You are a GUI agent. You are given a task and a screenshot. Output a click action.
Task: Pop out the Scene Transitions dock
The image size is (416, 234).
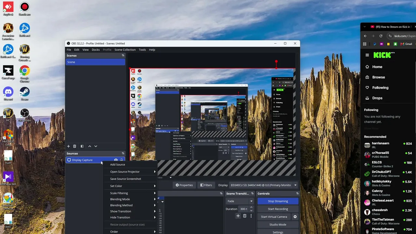(x=253, y=193)
